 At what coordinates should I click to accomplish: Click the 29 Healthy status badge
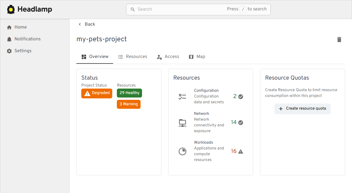tap(129, 93)
